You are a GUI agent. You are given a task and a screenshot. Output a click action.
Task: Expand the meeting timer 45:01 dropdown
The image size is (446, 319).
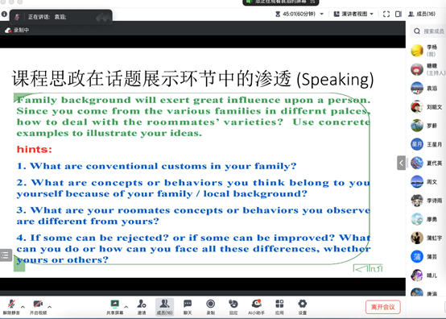pyautogui.click(x=322, y=14)
